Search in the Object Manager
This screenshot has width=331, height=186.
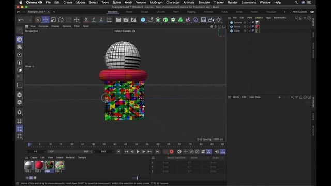tap(296, 18)
